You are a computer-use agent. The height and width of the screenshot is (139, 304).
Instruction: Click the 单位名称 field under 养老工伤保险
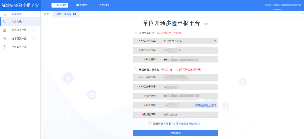[x=176, y=96]
